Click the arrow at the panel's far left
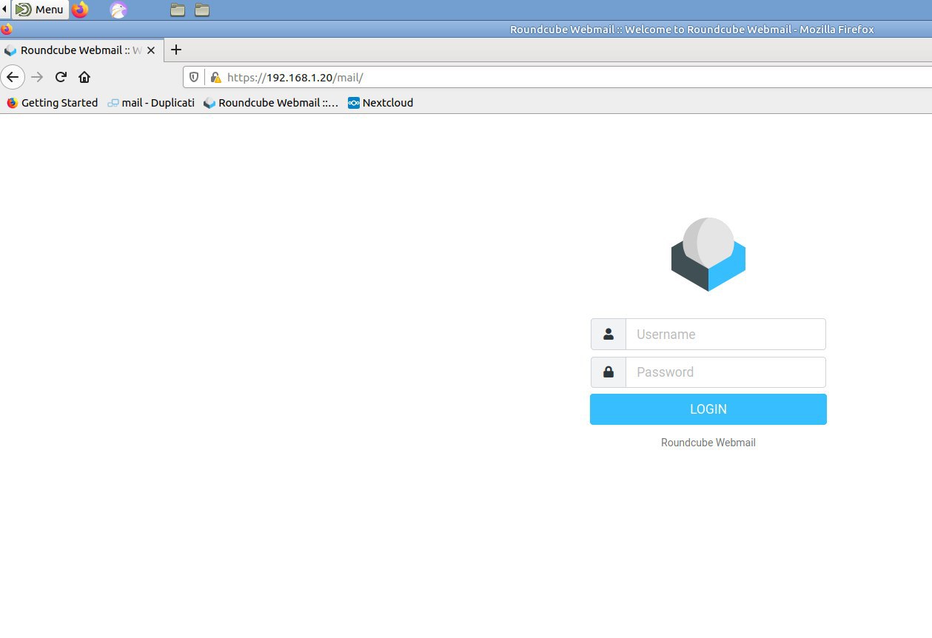The height and width of the screenshot is (638, 932). (6, 10)
